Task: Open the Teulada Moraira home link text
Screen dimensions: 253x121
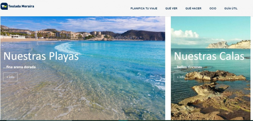Action: [x=21, y=6]
